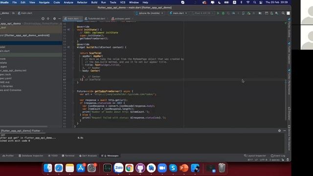The width and height of the screenshot is (313, 176).
Task: Open the Project panel settings gear
Action: 54,19
